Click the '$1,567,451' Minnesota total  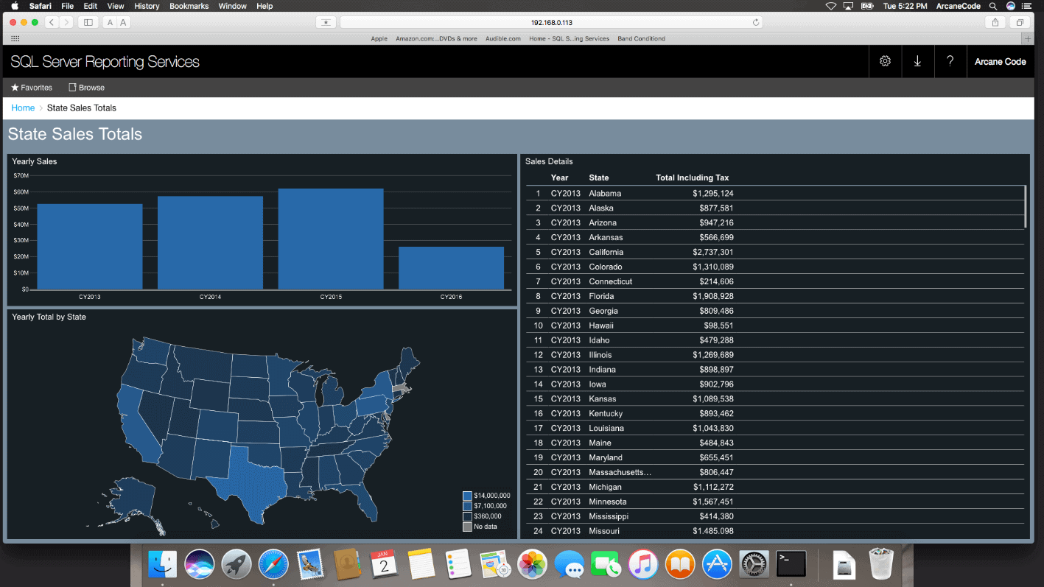pyautogui.click(x=712, y=502)
